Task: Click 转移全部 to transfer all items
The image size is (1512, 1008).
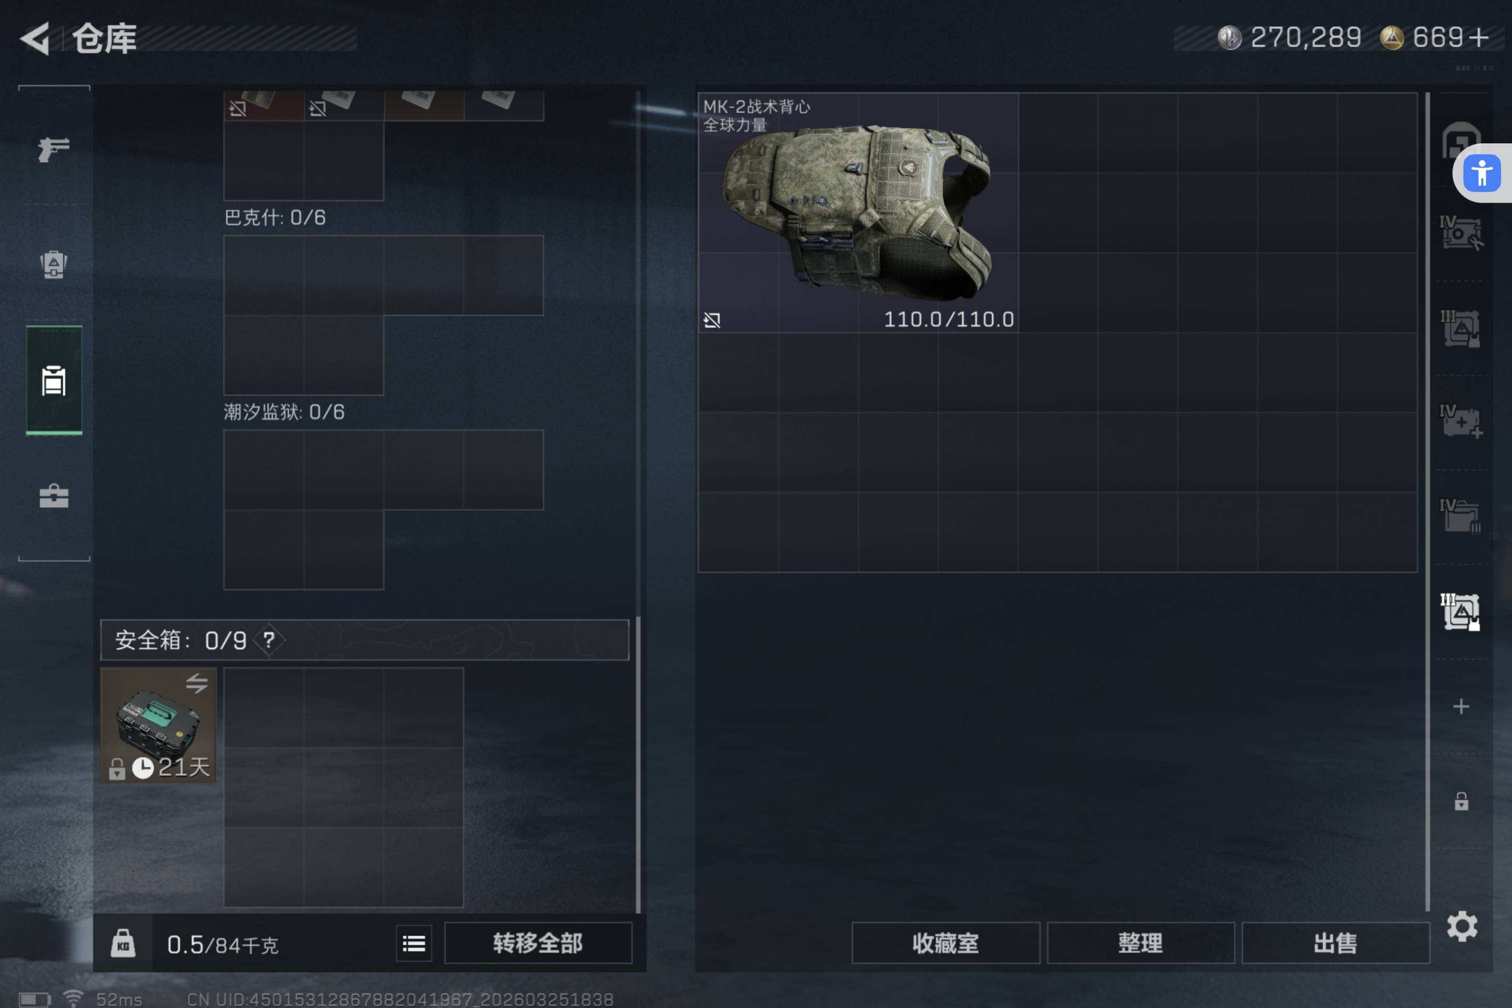Action: pyautogui.click(x=538, y=943)
